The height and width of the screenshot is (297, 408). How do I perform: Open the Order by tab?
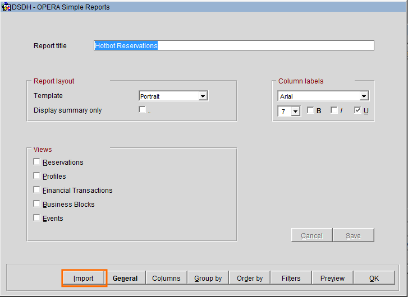coord(250,278)
